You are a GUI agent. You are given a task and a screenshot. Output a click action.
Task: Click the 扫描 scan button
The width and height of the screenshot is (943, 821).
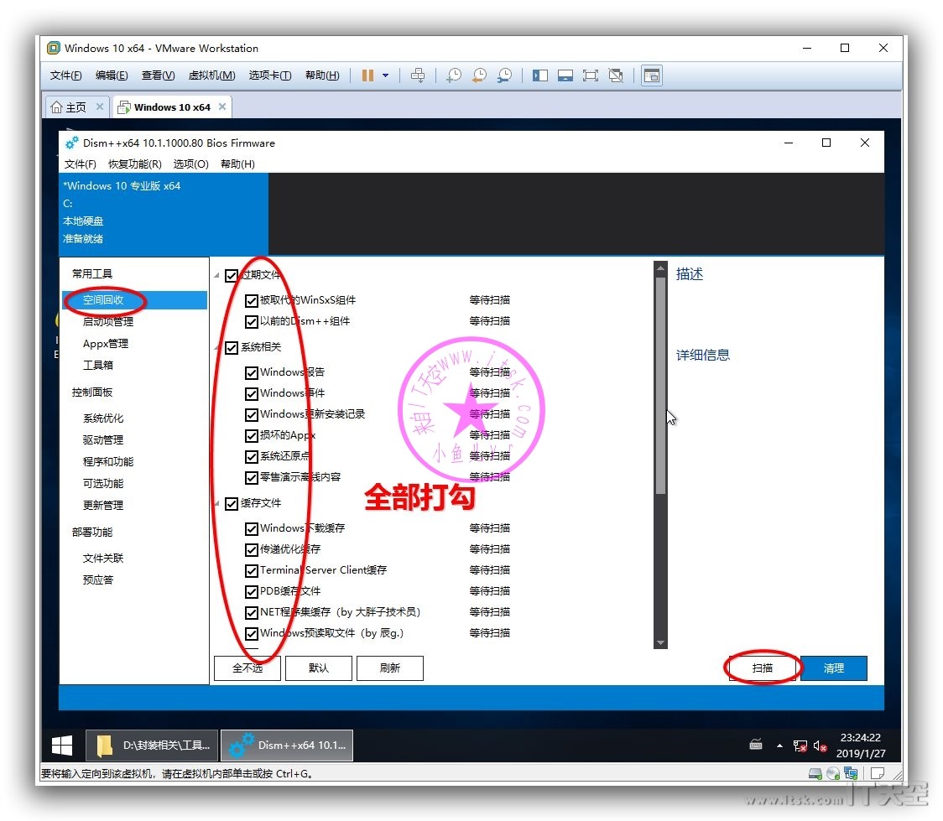pos(762,668)
